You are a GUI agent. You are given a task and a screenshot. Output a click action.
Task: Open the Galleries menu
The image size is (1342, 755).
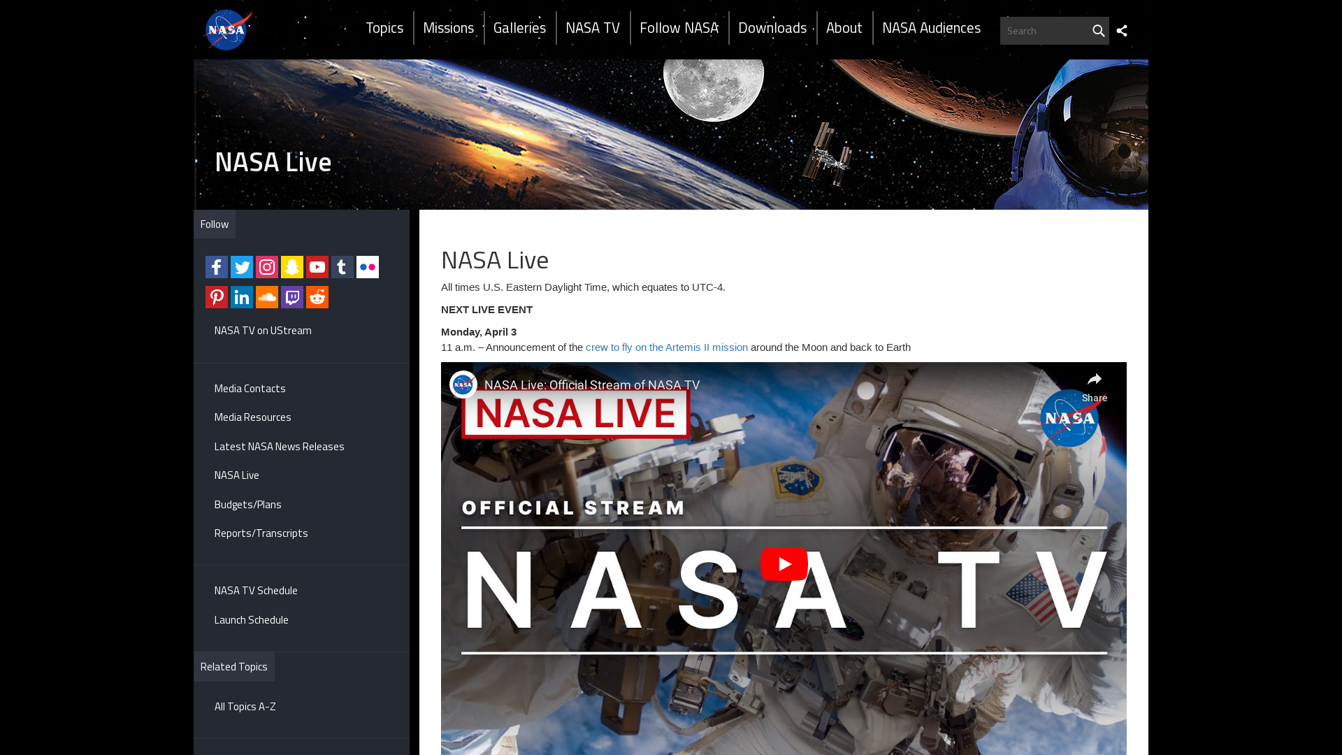[x=519, y=28]
